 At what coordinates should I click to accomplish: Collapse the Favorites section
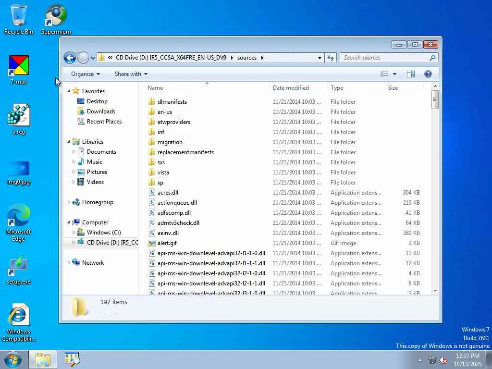(69, 91)
